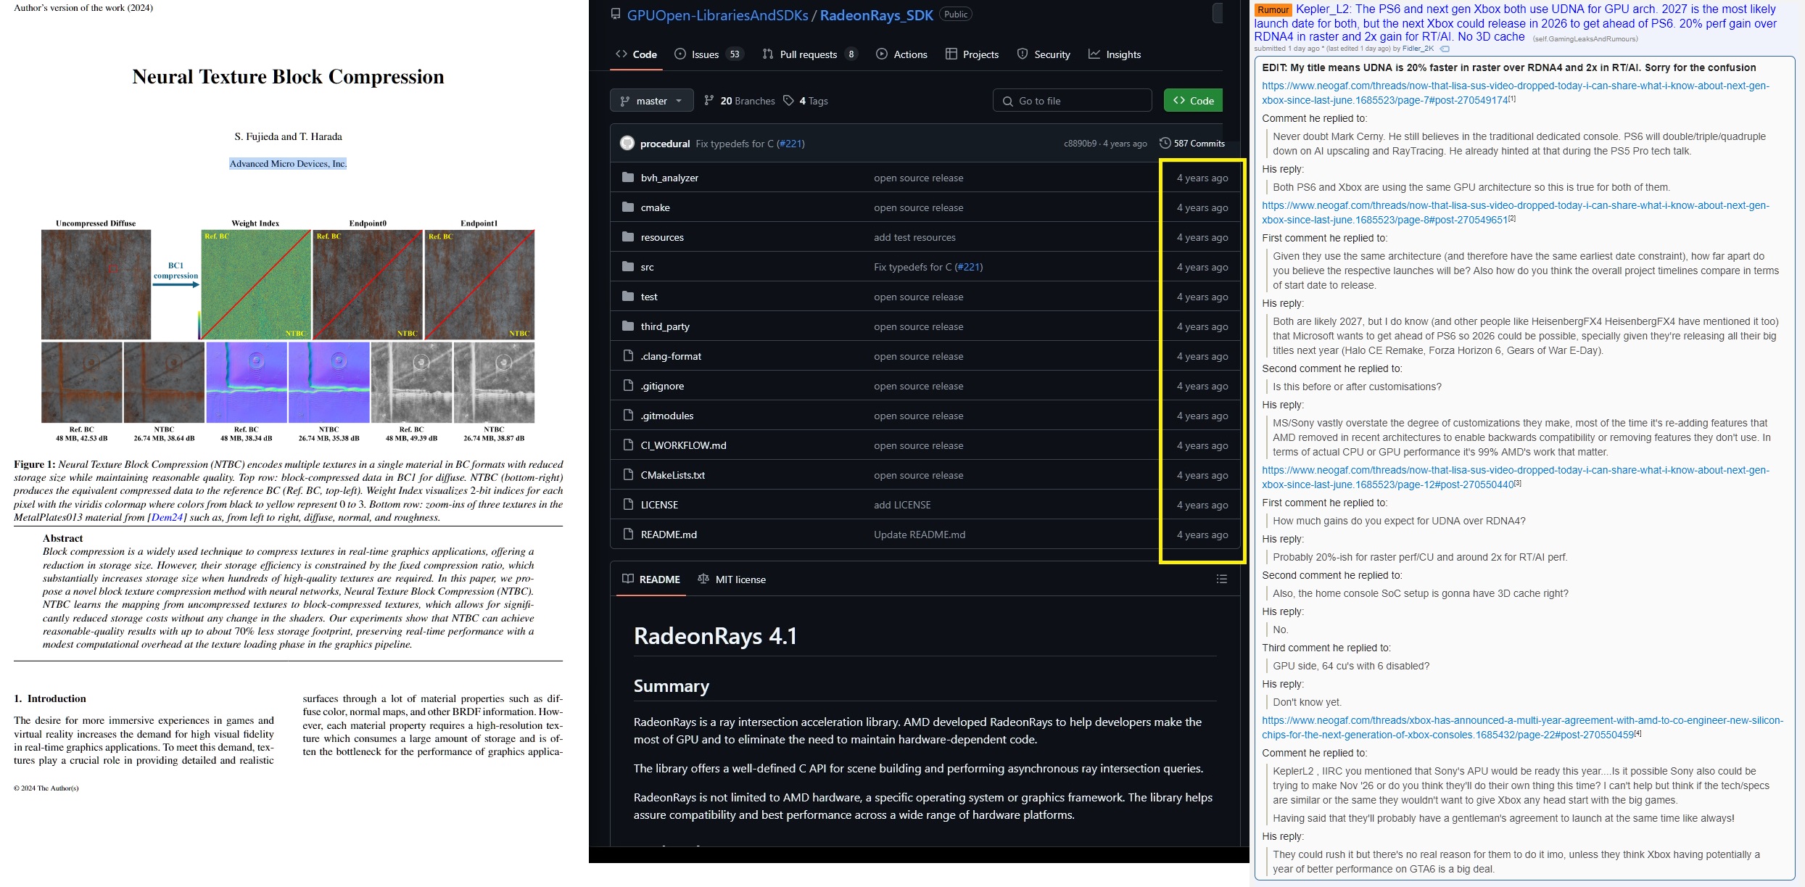This screenshot has height=887, width=1805.
Task: Click the Uncompressed Diffuse texture image
Action: (96, 284)
